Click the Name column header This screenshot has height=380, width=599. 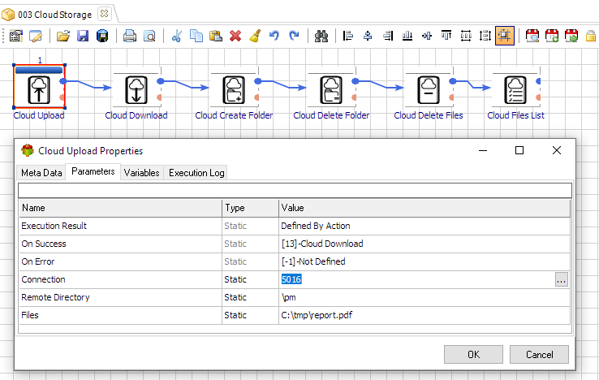click(x=121, y=208)
